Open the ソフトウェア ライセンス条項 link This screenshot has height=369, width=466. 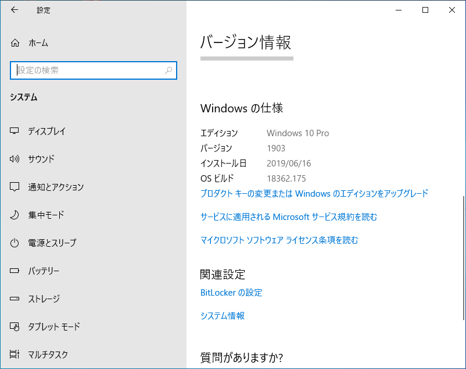[x=279, y=240]
